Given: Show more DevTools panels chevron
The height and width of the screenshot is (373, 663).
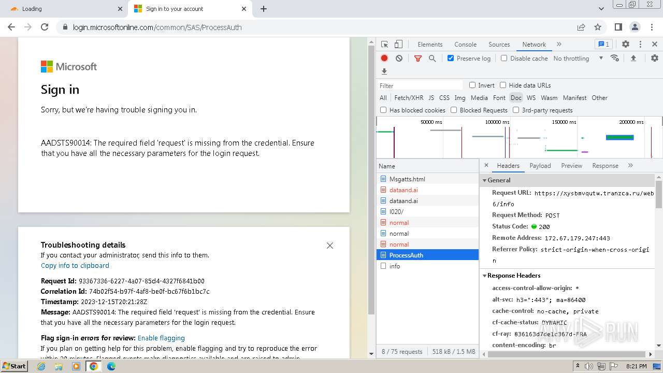Looking at the screenshot, I should coord(559,45).
